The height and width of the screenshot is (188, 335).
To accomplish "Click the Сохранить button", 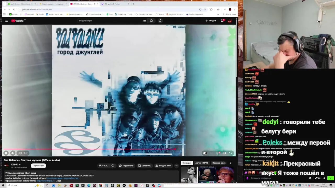I will pyautogui.click(x=144, y=166).
